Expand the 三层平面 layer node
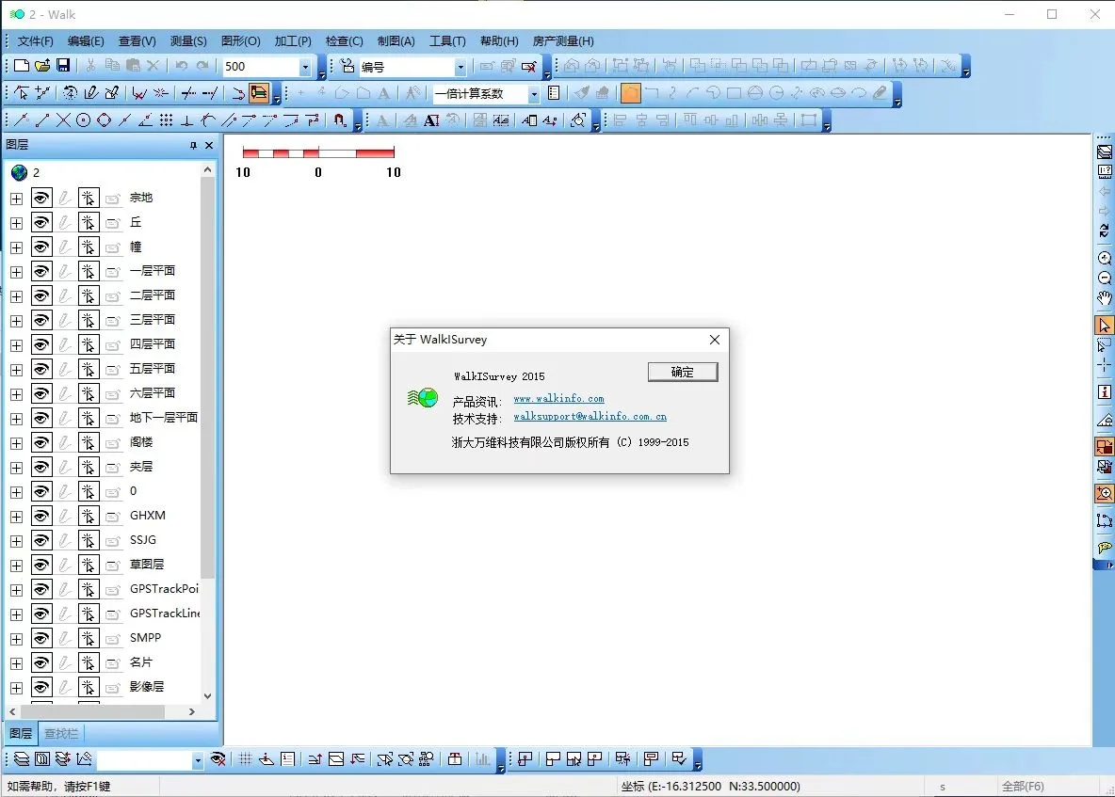 pos(16,321)
